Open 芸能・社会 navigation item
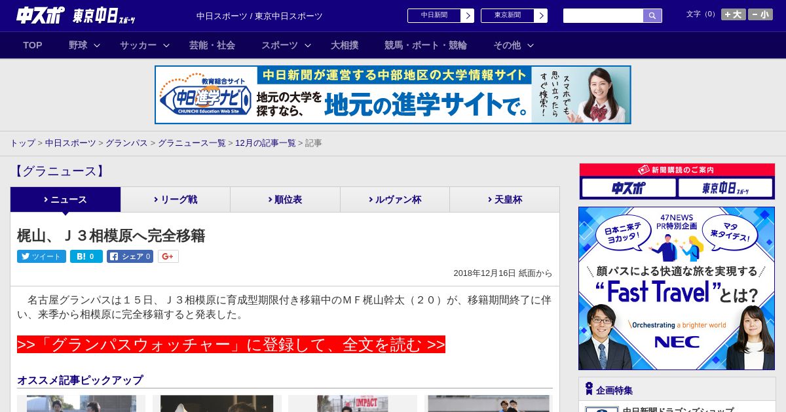The height and width of the screenshot is (412, 786). click(212, 45)
